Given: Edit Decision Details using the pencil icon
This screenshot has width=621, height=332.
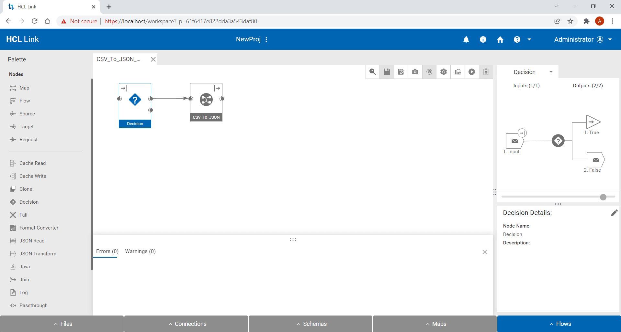Looking at the screenshot, I should point(615,213).
